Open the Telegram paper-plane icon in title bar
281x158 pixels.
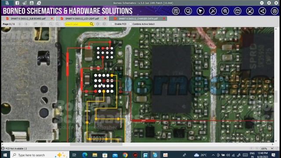pyautogui.click(x=25, y=3)
